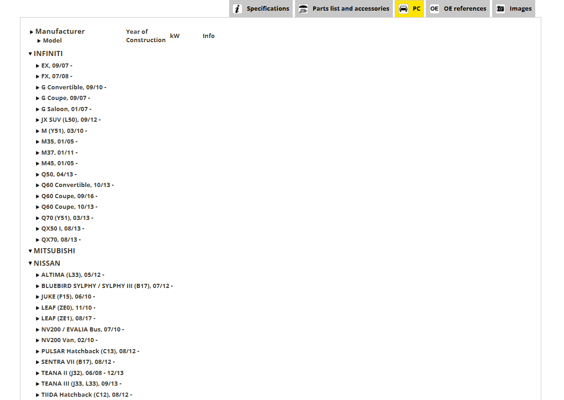Expand G Coupe, 09/07 arrow

pos(38,98)
